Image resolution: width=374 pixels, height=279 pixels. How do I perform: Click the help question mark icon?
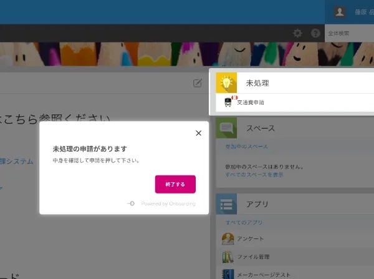[x=315, y=33]
